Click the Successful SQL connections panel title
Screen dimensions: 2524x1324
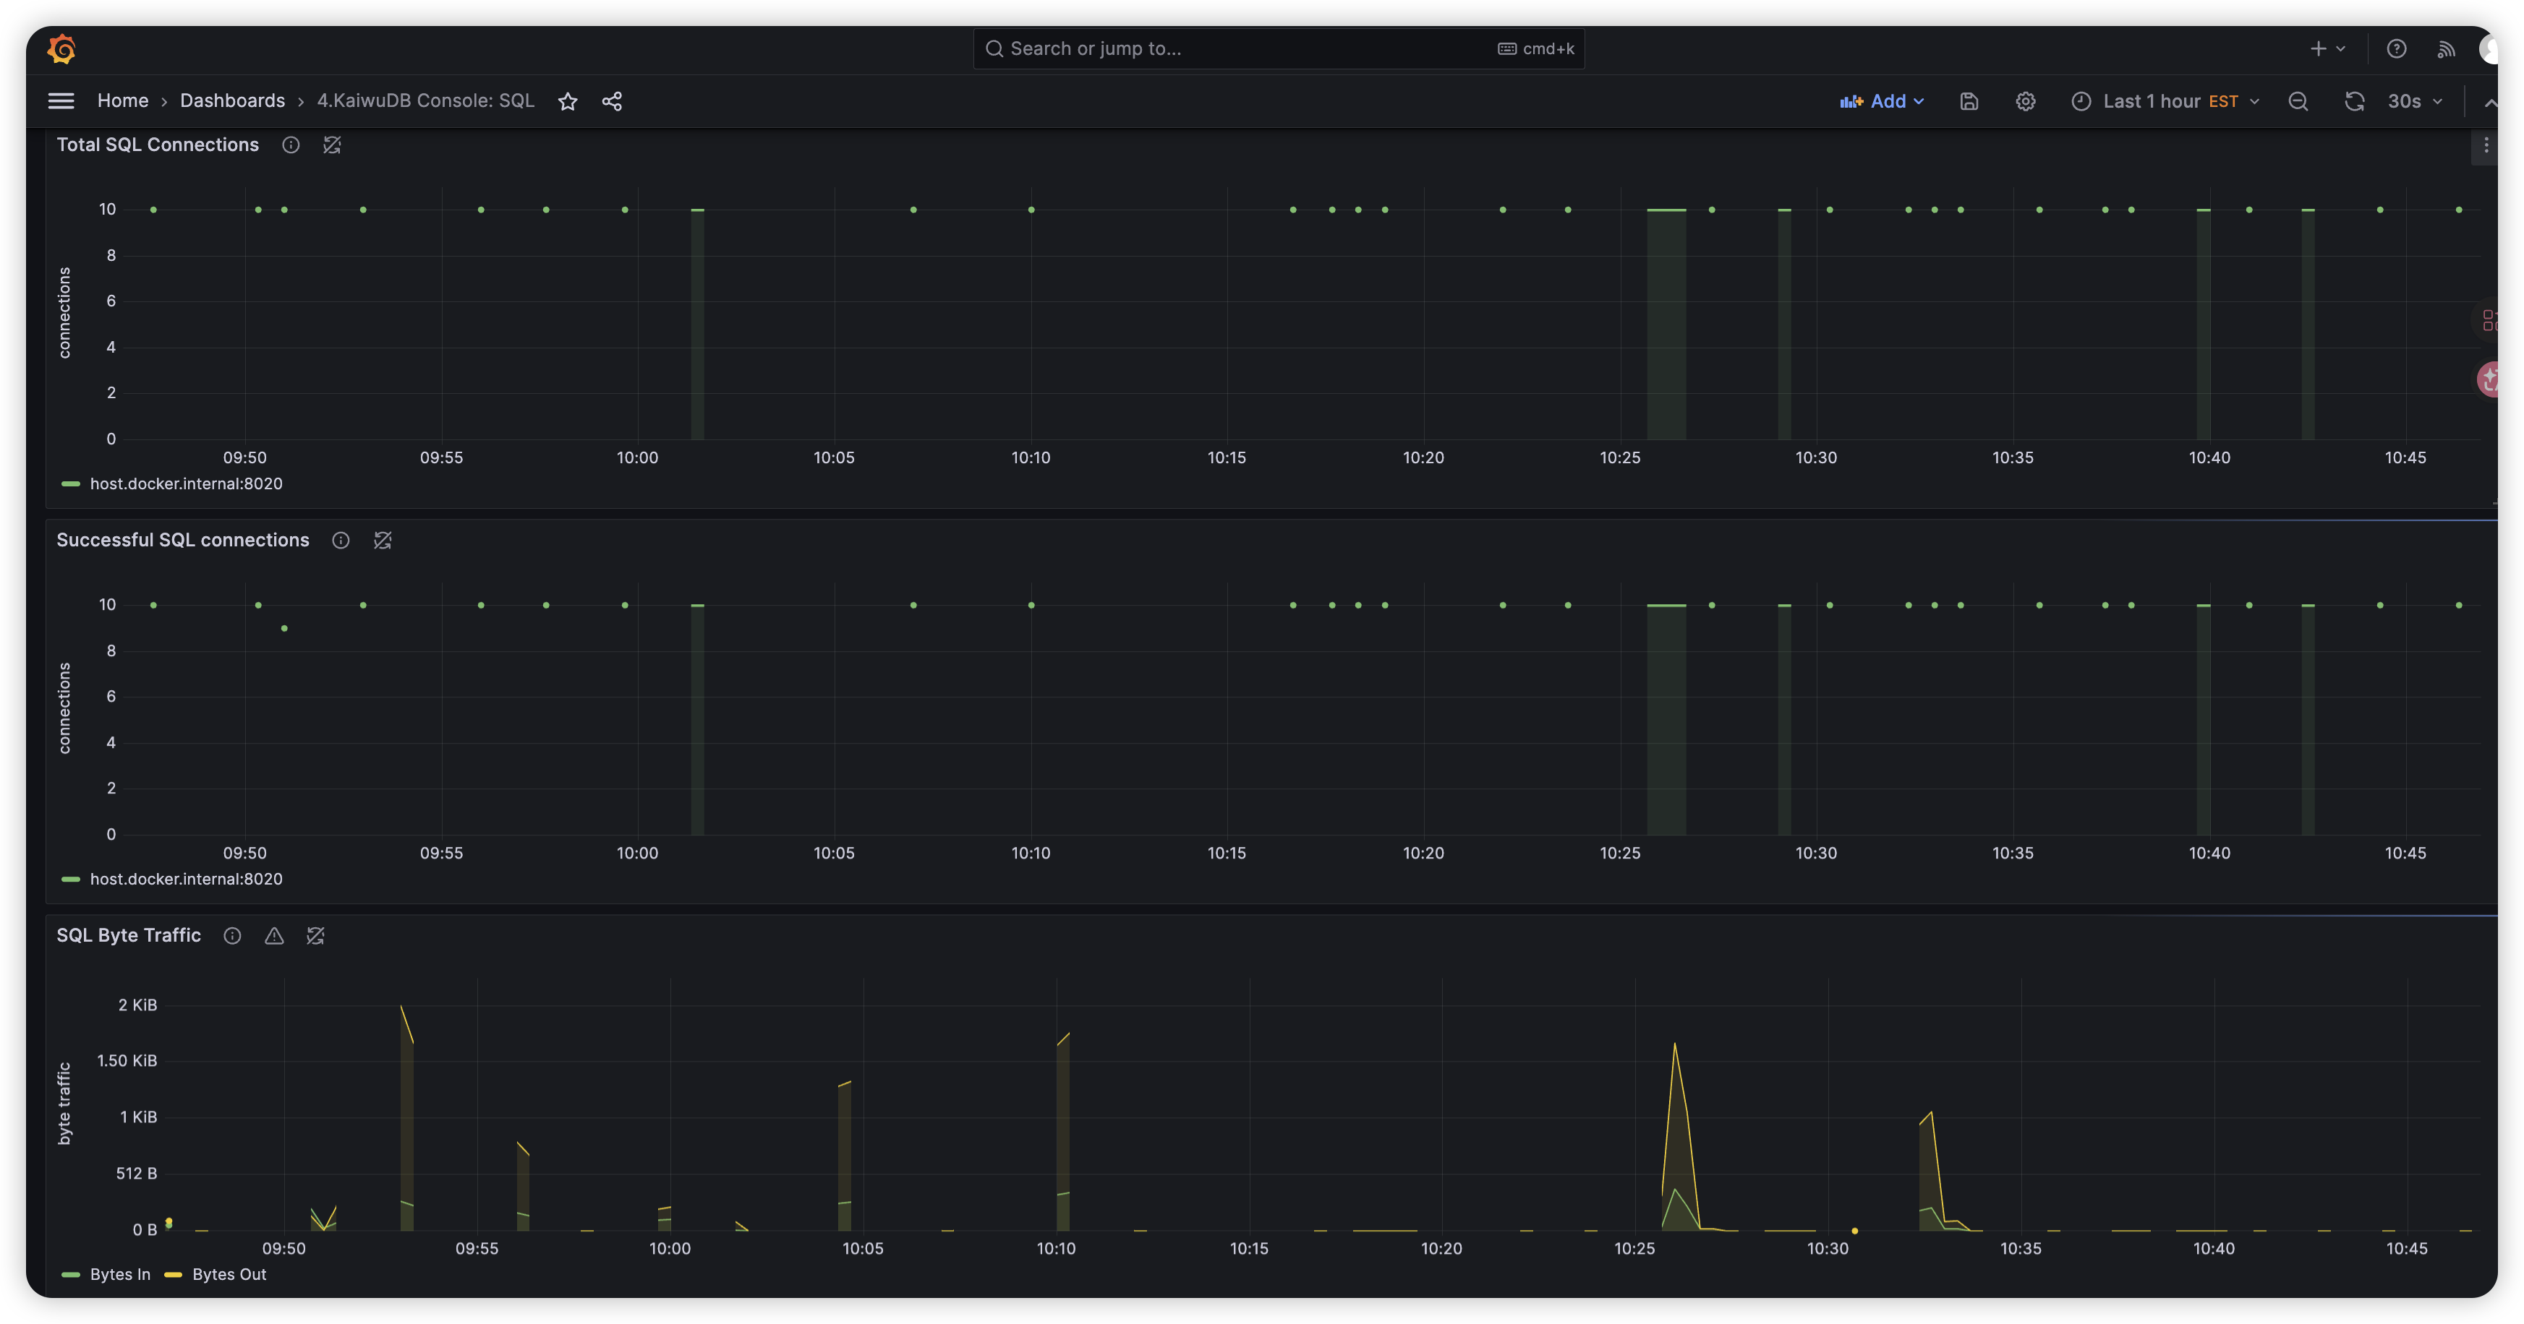coord(182,541)
